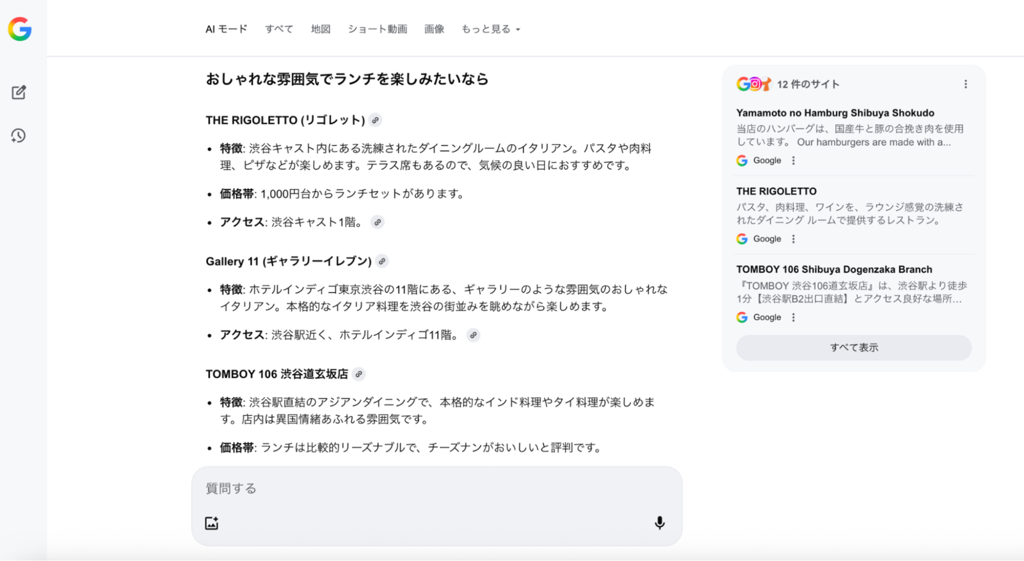Viewport: 1024px width, 561px height.
Task: Switch to the ショート動画 tab
Action: [378, 29]
